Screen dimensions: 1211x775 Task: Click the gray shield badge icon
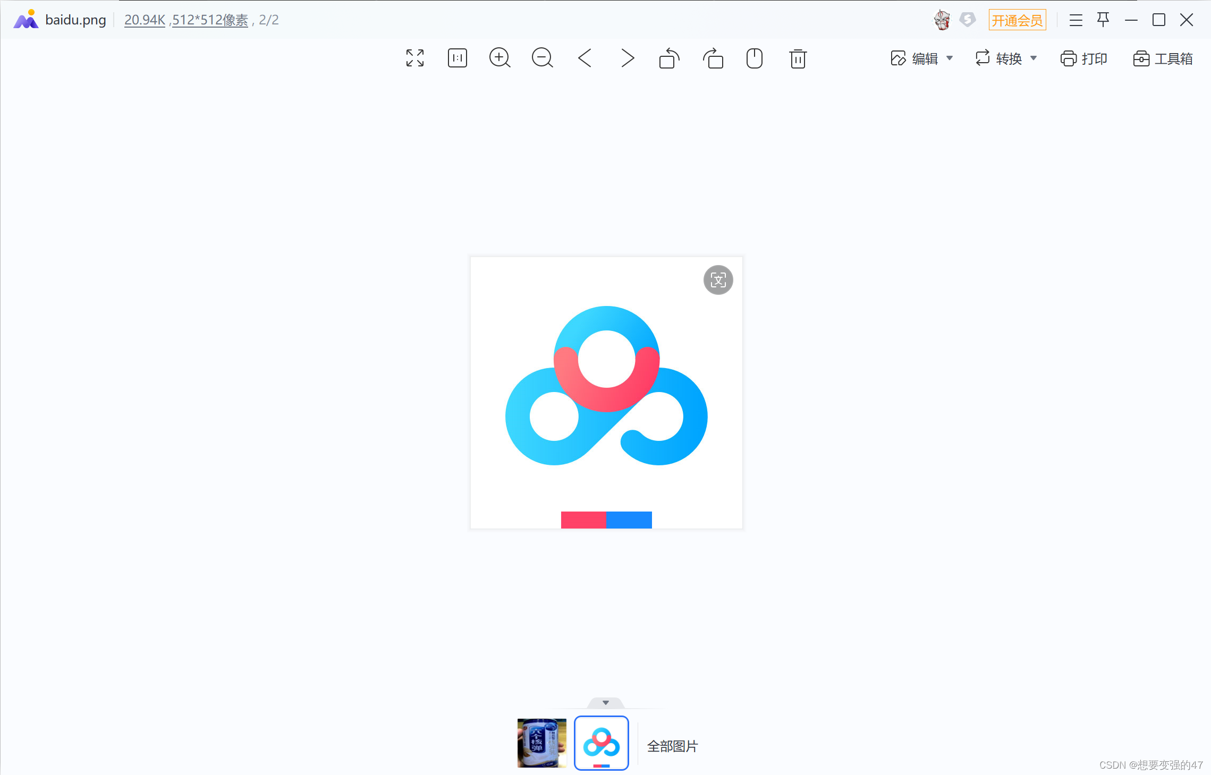coord(968,20)
